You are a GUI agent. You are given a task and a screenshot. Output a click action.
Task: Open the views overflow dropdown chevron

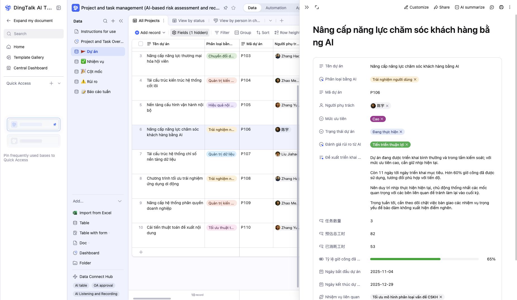click(x=270, y=21)
